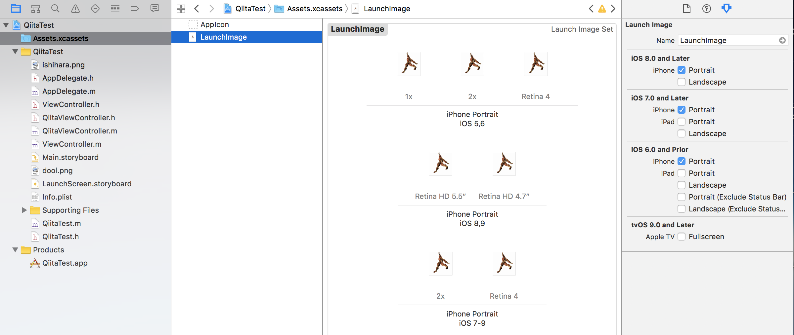794x335 pixels.
Task: Check iPad Portrait under iOS 7.0 and Later
Action: coord(682,122)
